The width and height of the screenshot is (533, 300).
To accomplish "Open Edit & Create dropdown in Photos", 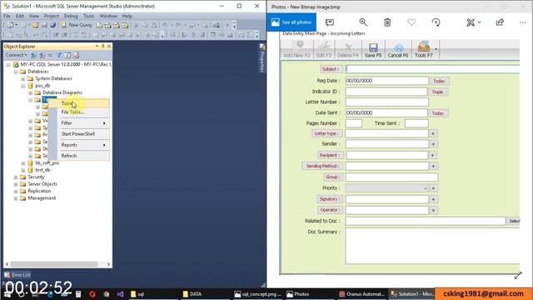I will [x=474, y=22].
